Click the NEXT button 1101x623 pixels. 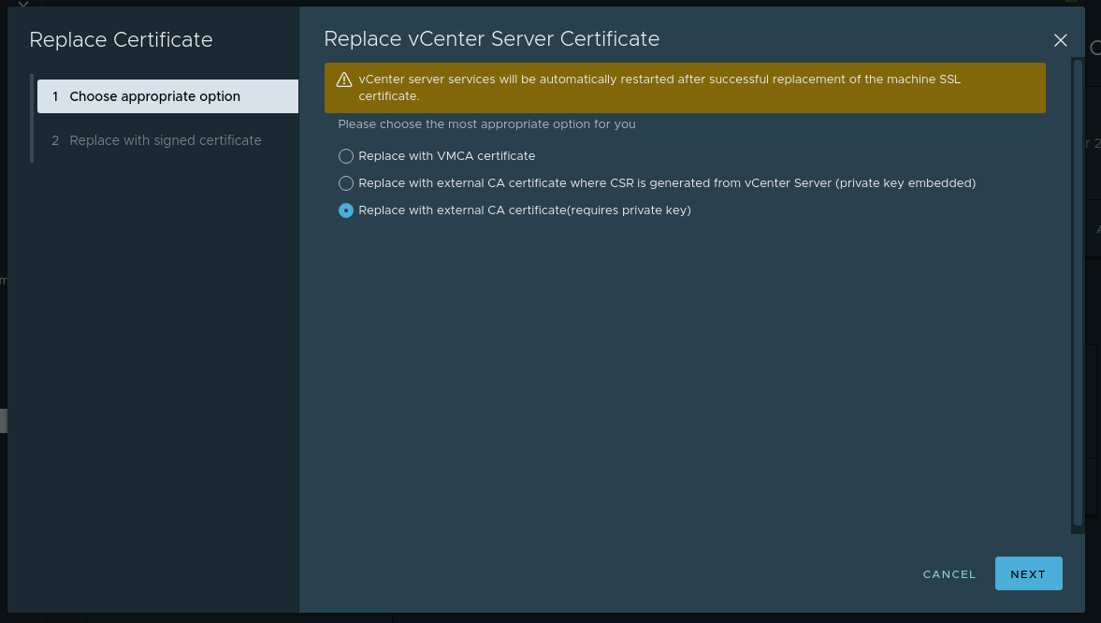coord(1028,573)
